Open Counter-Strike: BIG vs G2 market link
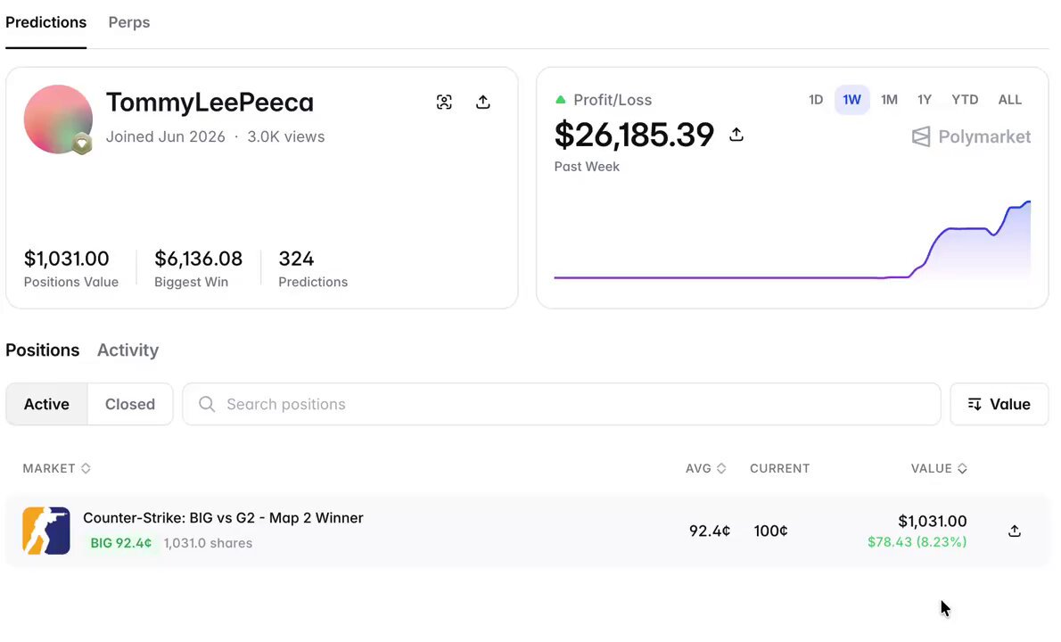The image size is (1061, 642). tap(223, 517)
